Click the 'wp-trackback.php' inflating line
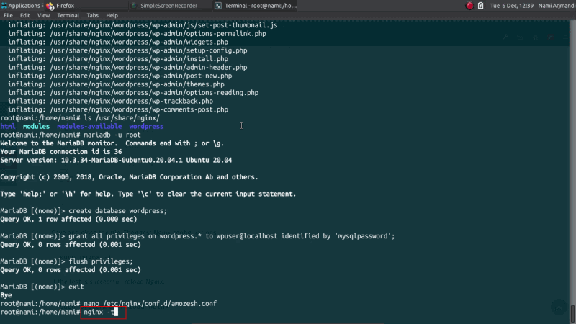Screen dimensions: 576x324 point(111,101)
